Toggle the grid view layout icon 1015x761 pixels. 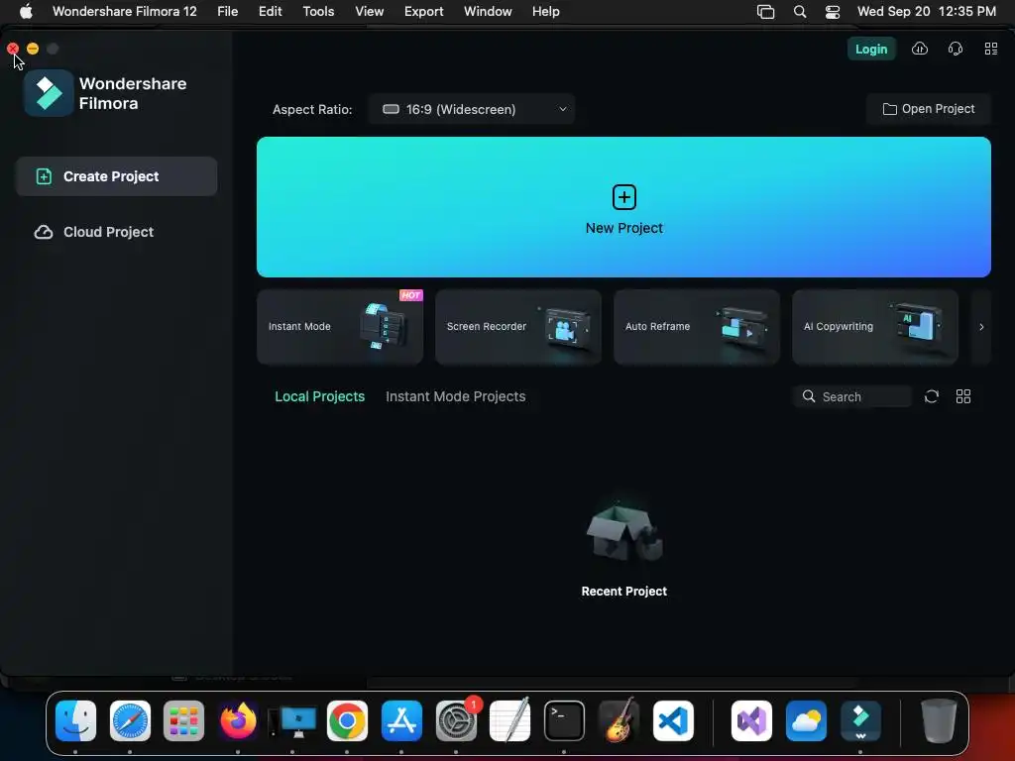coord(963,396)
